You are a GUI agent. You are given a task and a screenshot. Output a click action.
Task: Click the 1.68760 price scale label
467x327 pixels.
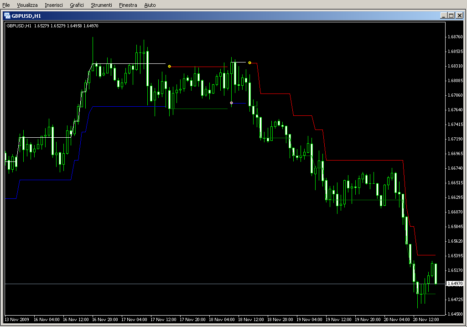click(456, 37)
